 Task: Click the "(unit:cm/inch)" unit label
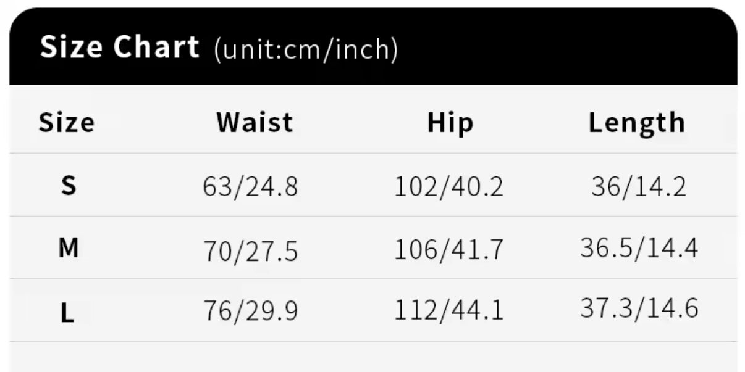(x=306, y=49)
